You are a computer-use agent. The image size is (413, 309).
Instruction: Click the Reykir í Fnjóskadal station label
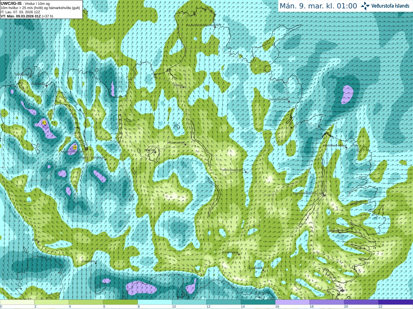coord(92,157)
